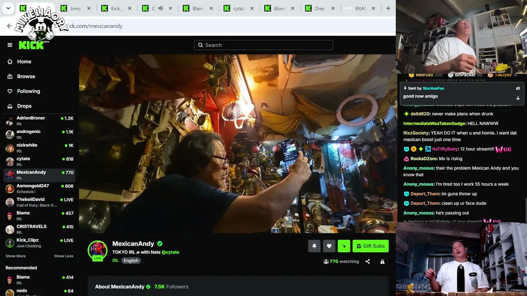Viewport: 527px width, 296px height.
Task: Expand the pinned message with down arrow
Action: click(518, 98)
